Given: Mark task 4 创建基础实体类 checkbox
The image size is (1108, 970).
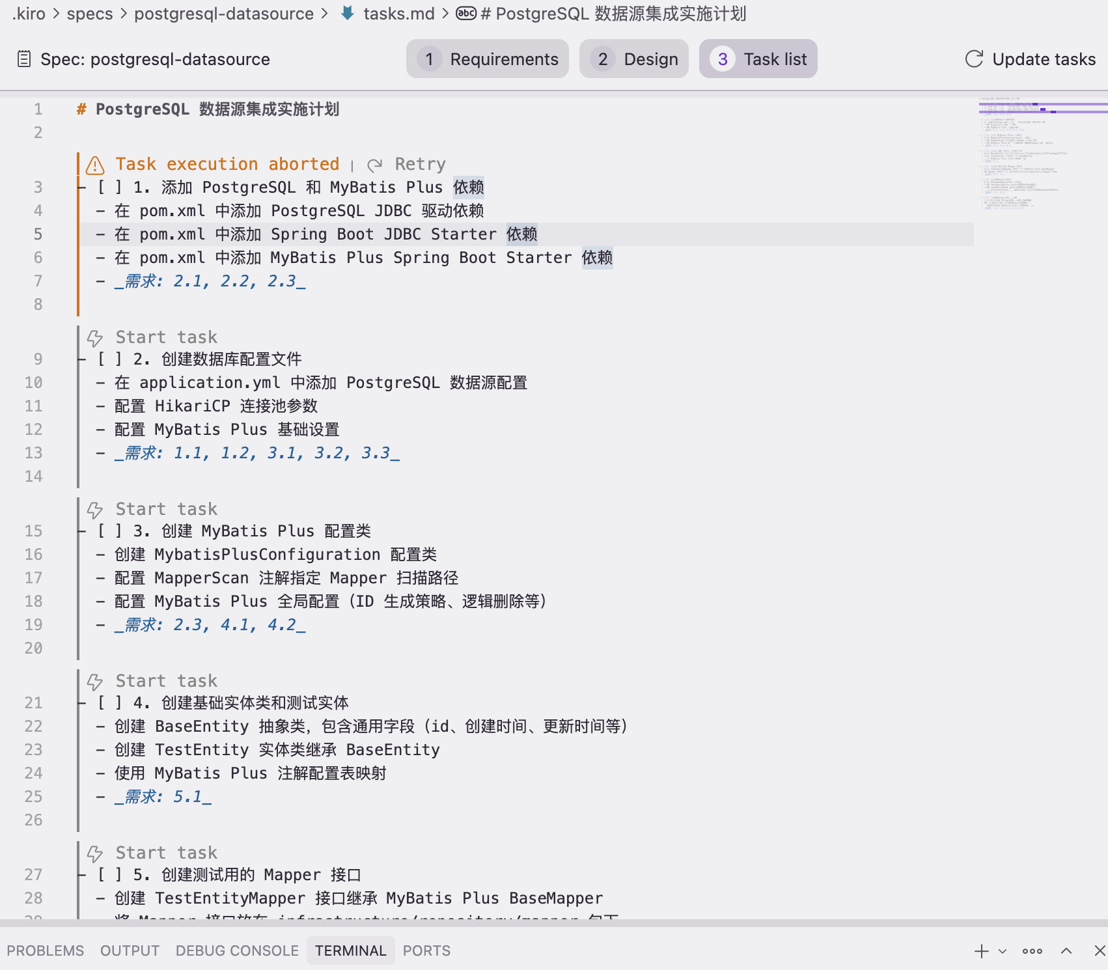Looking at the screenshot, I should click(109, 703).
